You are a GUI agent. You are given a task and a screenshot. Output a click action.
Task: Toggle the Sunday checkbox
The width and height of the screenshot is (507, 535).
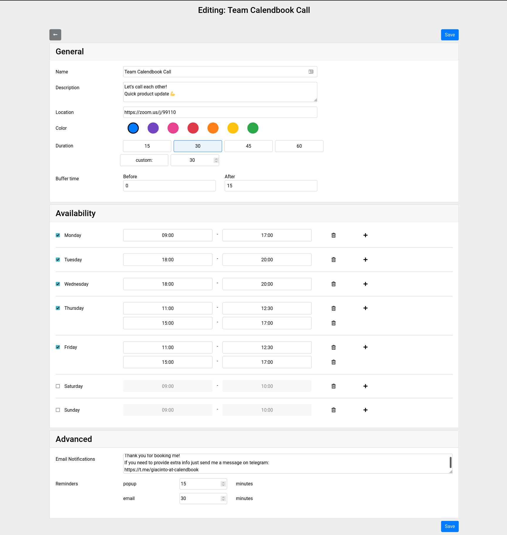pos(58,410)
